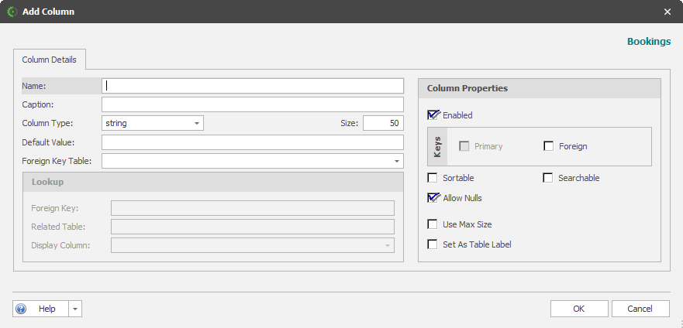Enable Use Max Size checkbox
Viewport: 683px width, 328px height.
click(x=433, y=224)
